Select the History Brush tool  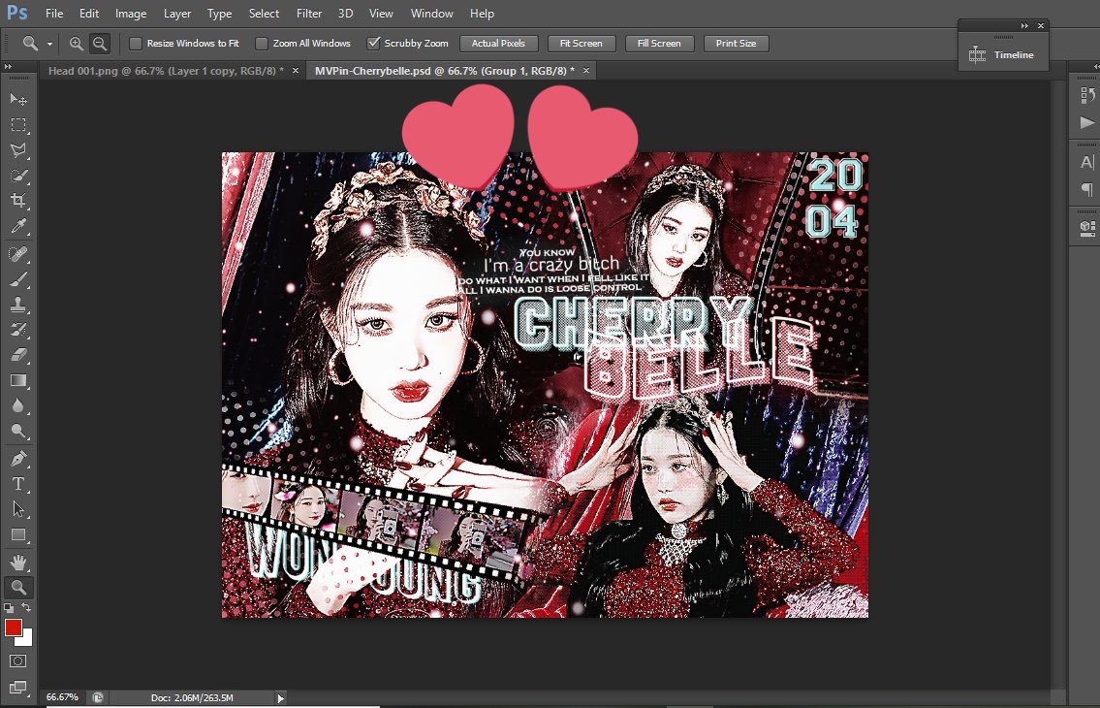(18, 330)
